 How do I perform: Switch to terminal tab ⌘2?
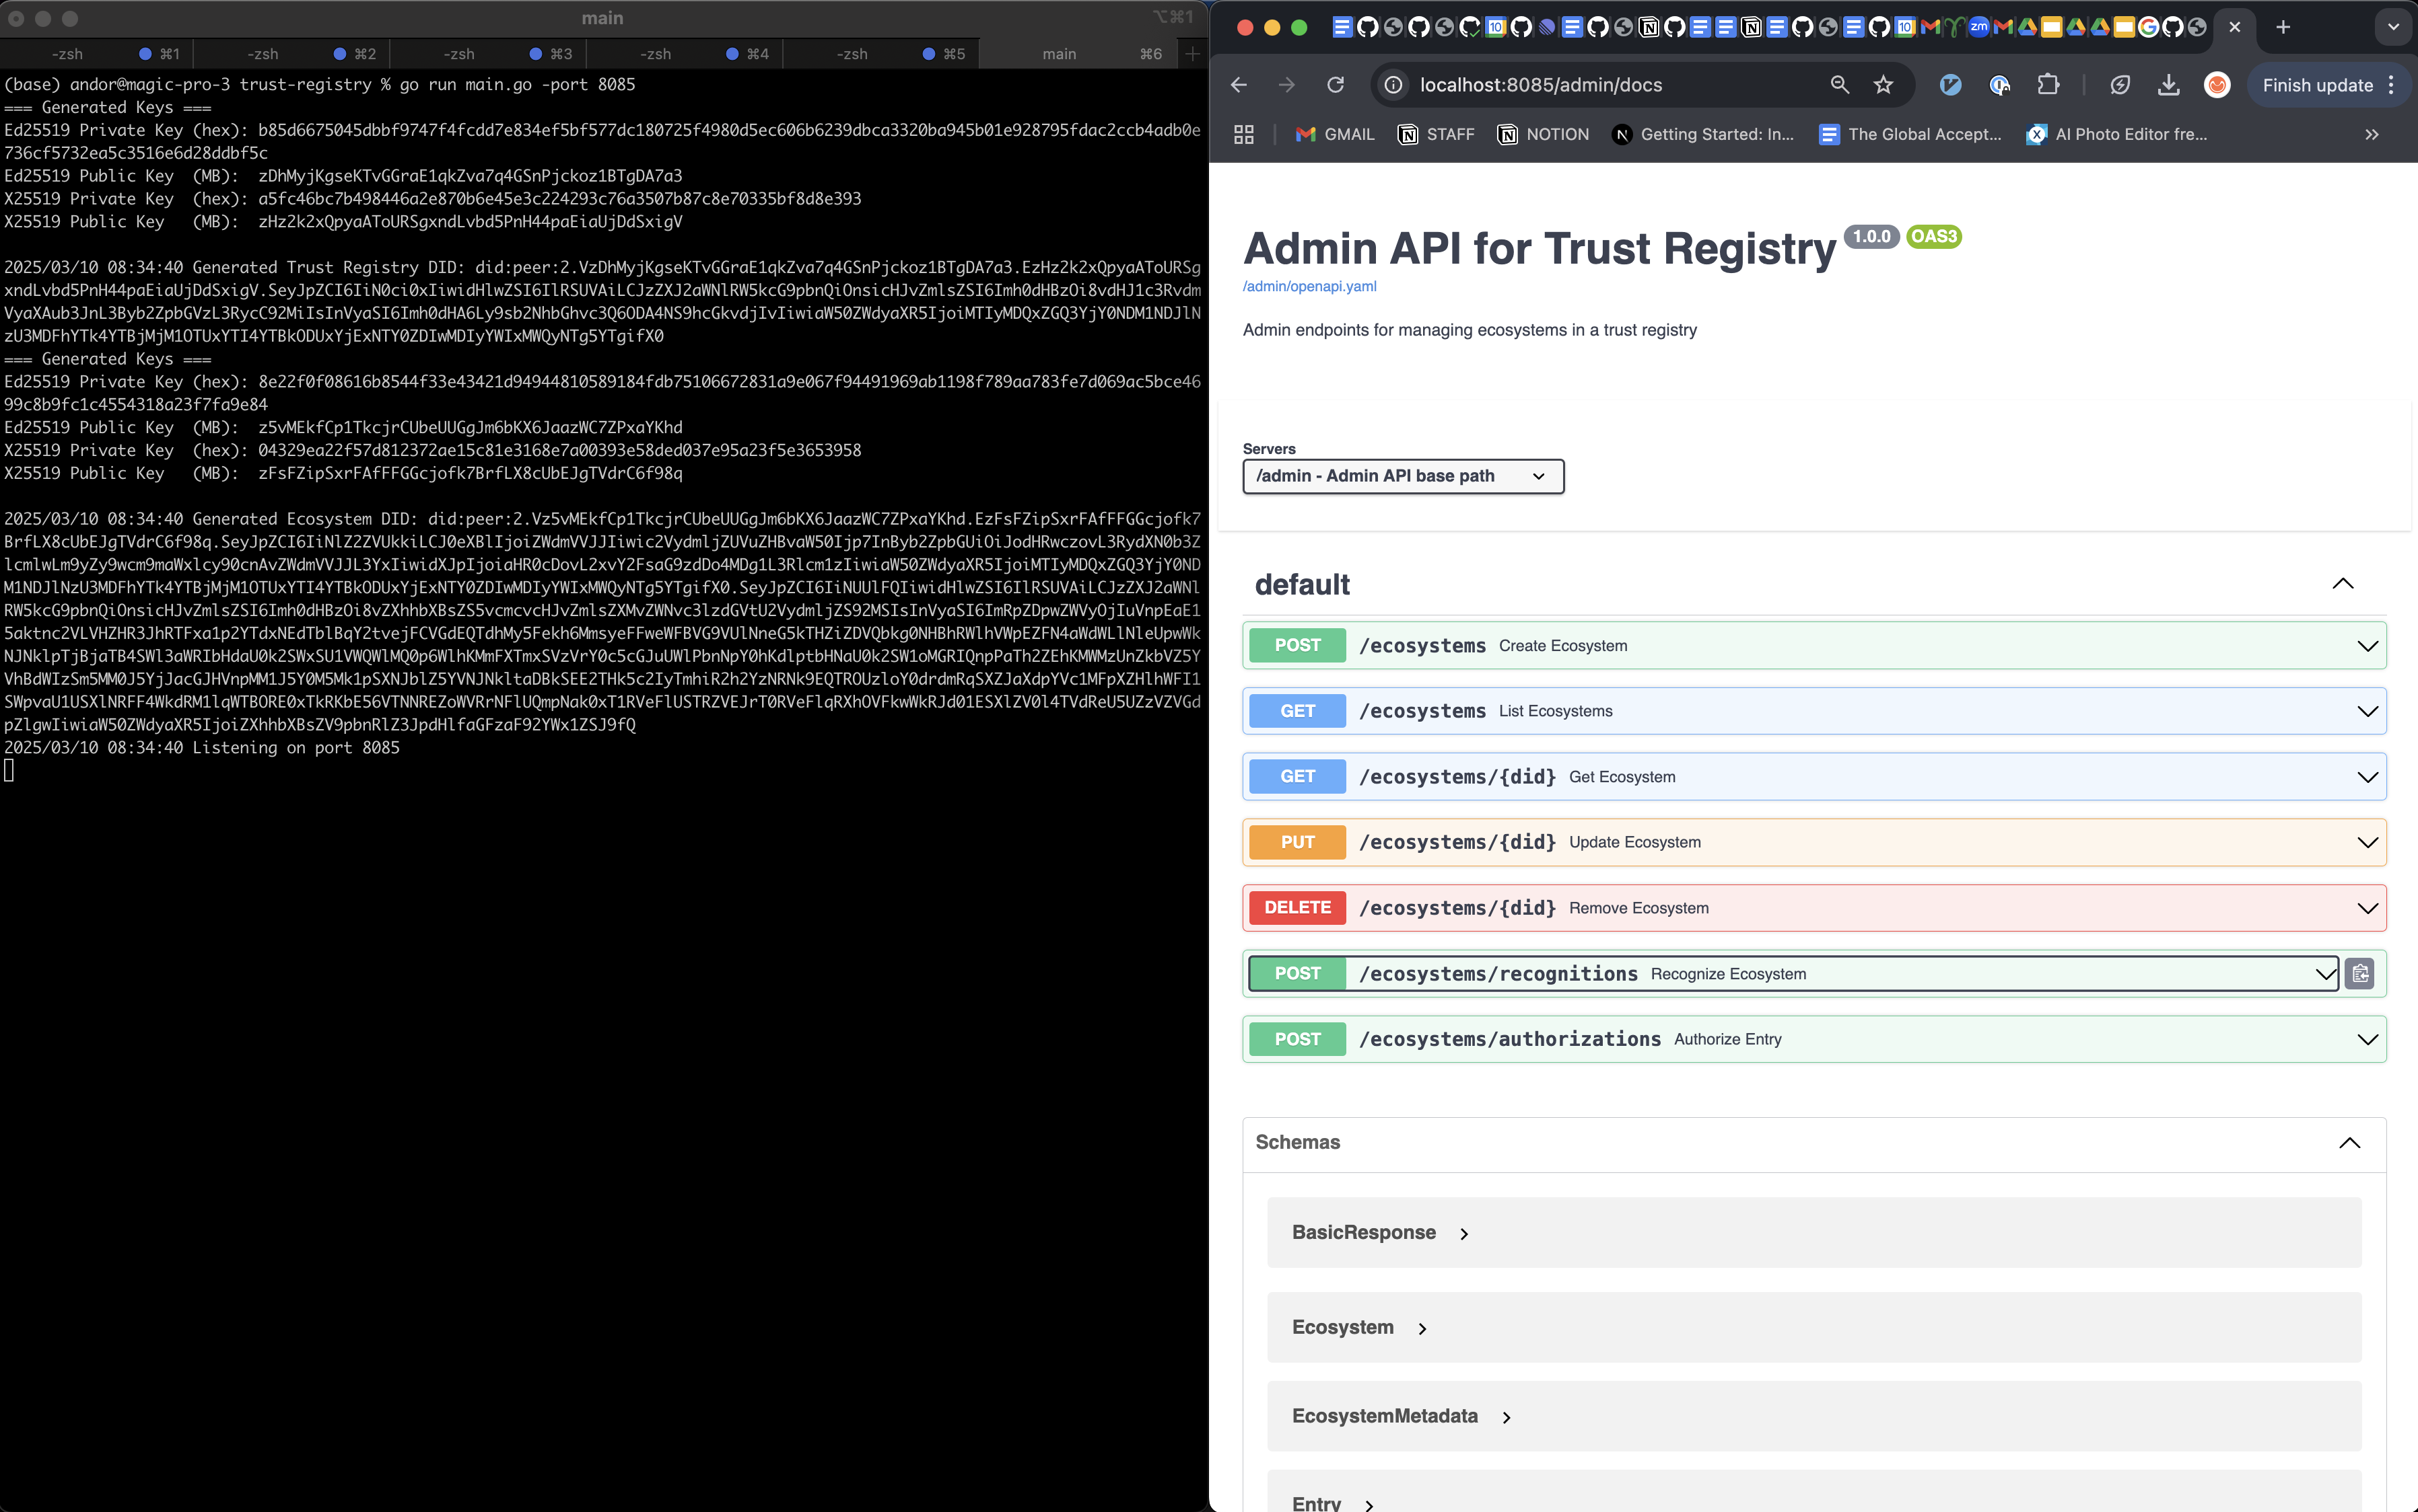coord(292,54)
